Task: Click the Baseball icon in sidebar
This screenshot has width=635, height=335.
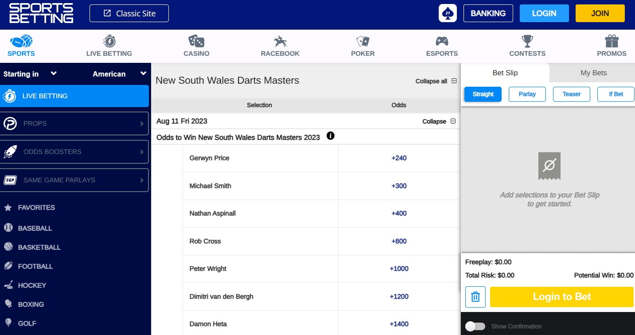Action: pyautogui.click(x=8, y=228)
